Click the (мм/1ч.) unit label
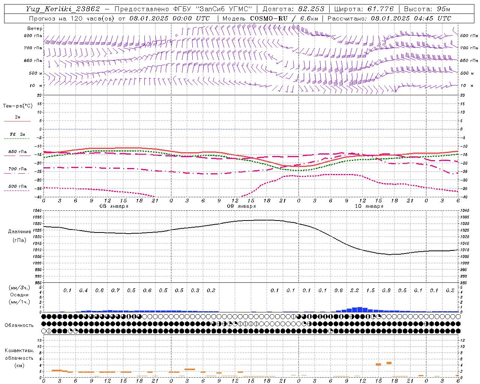The width and height of the screenshot is (480, 384). pos(19,302)
